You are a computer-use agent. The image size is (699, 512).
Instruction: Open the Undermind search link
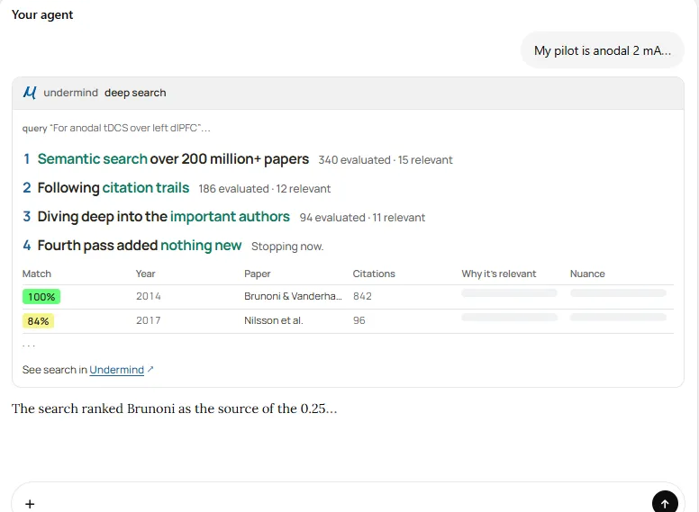tap(116, 370)
